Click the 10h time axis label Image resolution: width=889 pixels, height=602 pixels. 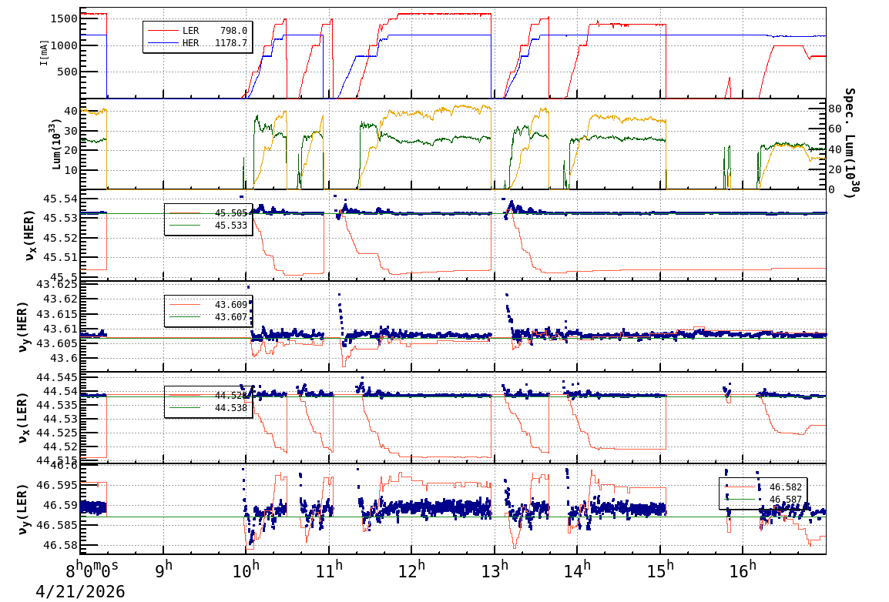(x=247, y=569)
